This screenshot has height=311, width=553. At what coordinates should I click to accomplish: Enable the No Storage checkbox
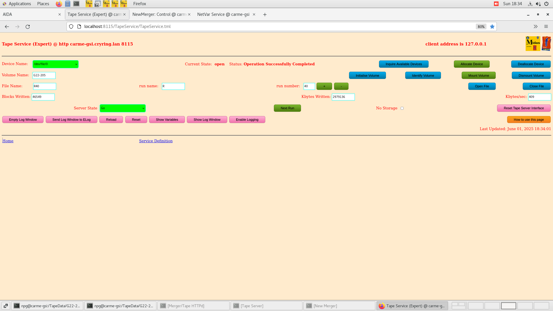coord(402,108)
